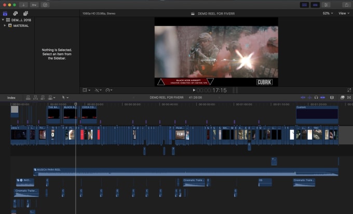Toggle solo headphones button
The width and height of the screenshot is (353, 214).
[316, 98]
